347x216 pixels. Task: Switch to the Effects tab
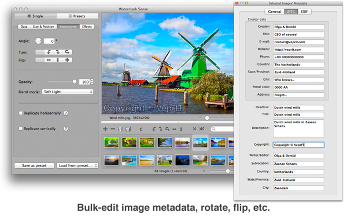point(87,26)
